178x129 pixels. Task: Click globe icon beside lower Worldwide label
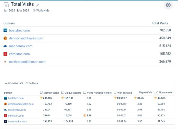pyautogui.click(x=27, y=83)
